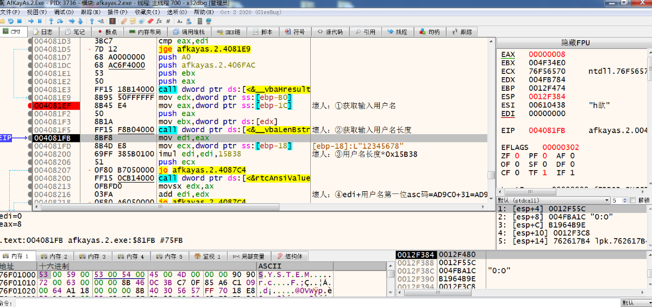The width and height of the screenshot is (652, 307).
Task: Click the Check for updates globe icon
Action: (x=209, y=21)
